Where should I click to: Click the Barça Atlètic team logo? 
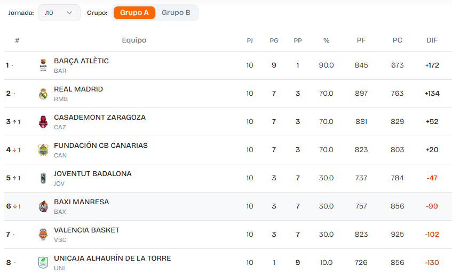pos(43,65)
